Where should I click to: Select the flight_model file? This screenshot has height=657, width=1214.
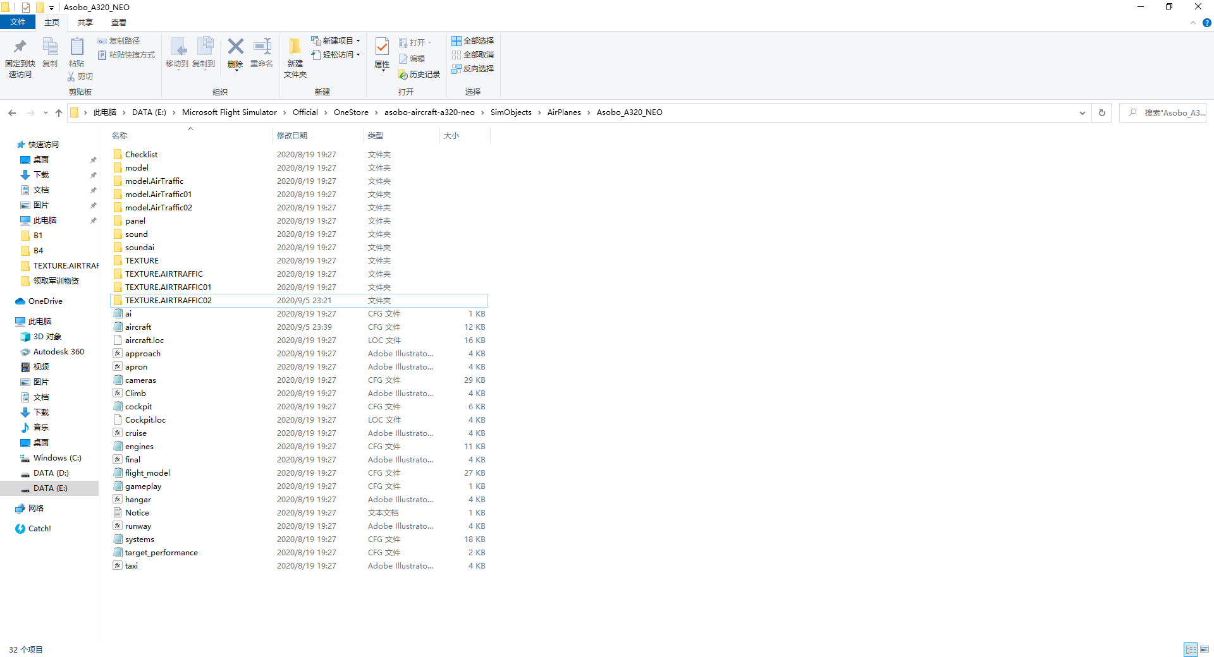[299, 473]
